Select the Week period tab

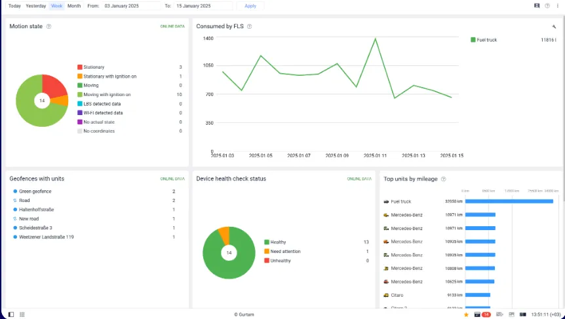click(x=56, y=6)
